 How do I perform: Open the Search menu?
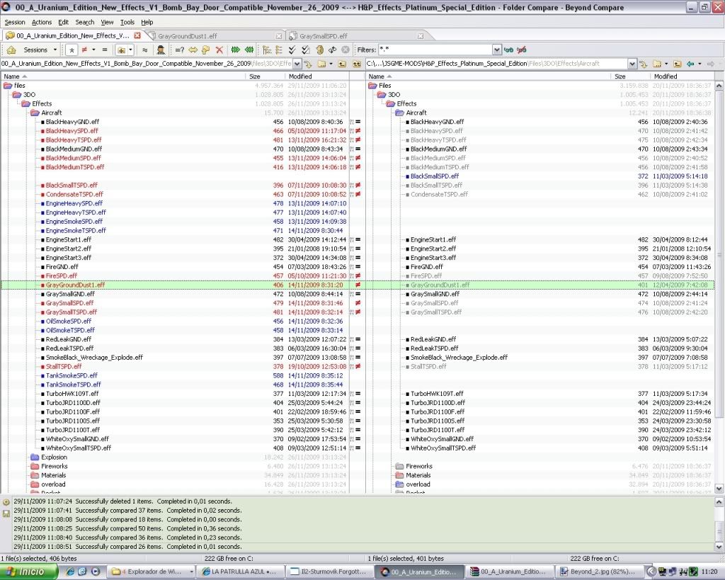(85, 22)
